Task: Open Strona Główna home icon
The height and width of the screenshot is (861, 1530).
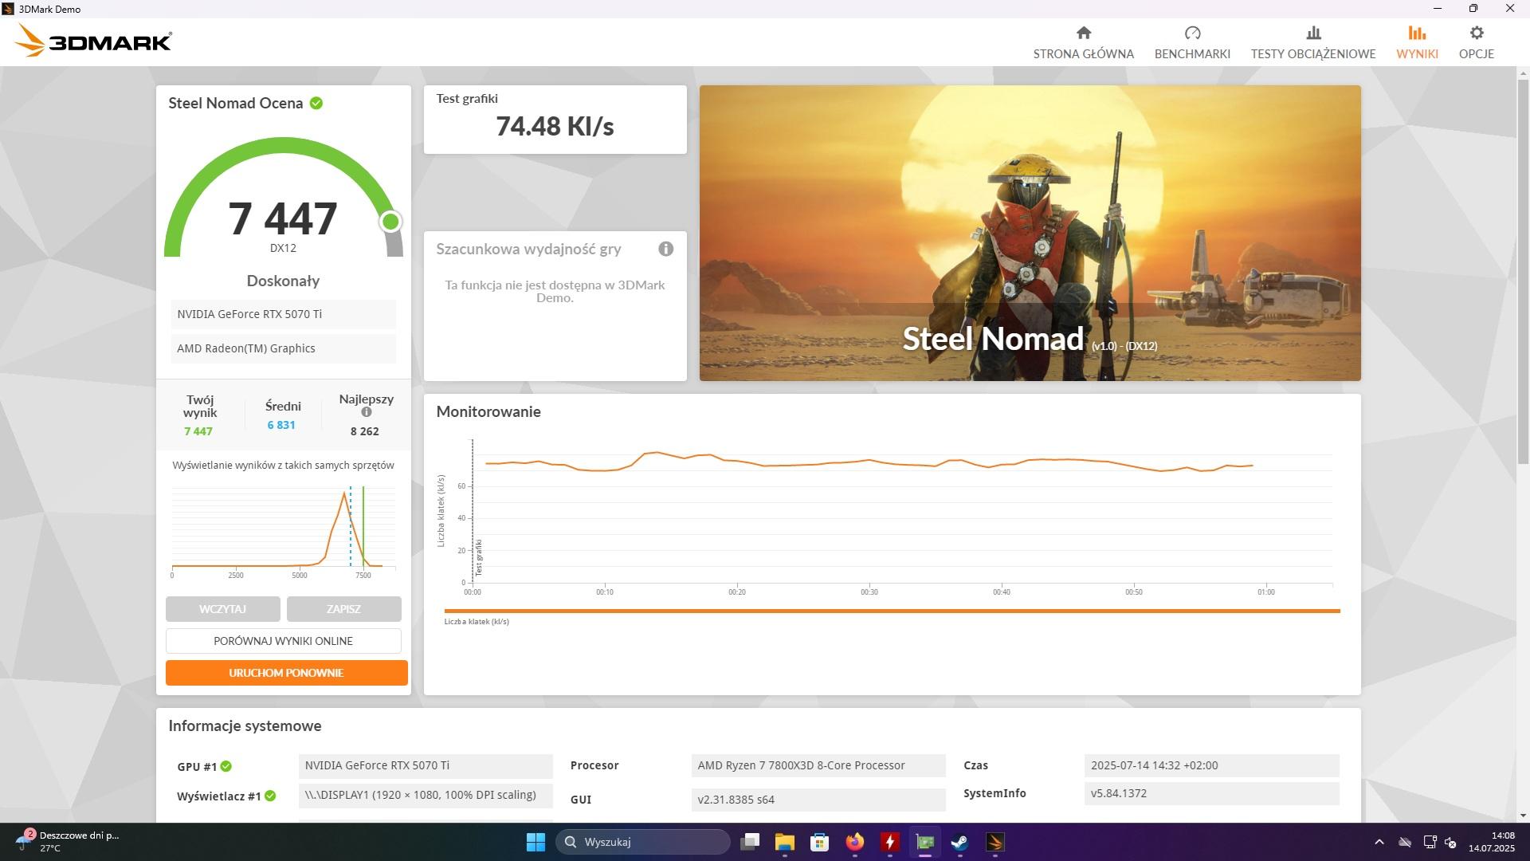Action: click(x=1083, y=33)
